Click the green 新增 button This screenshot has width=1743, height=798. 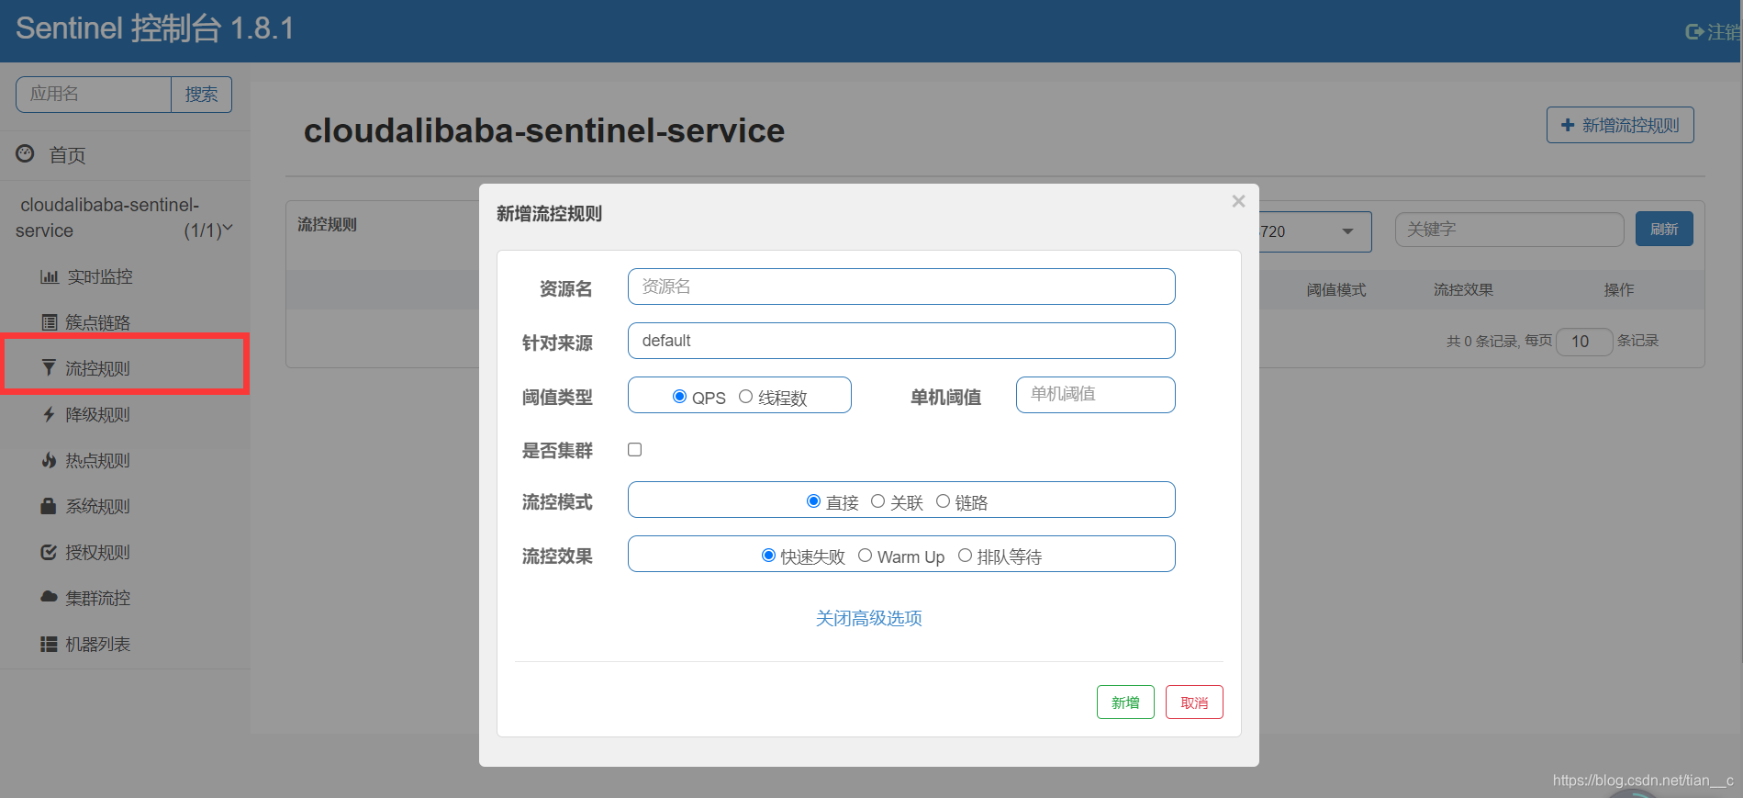[1125, 702]
